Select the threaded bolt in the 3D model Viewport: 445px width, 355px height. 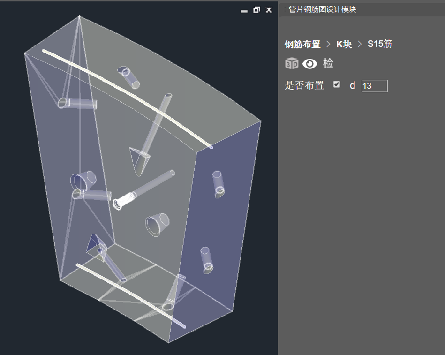125,200
